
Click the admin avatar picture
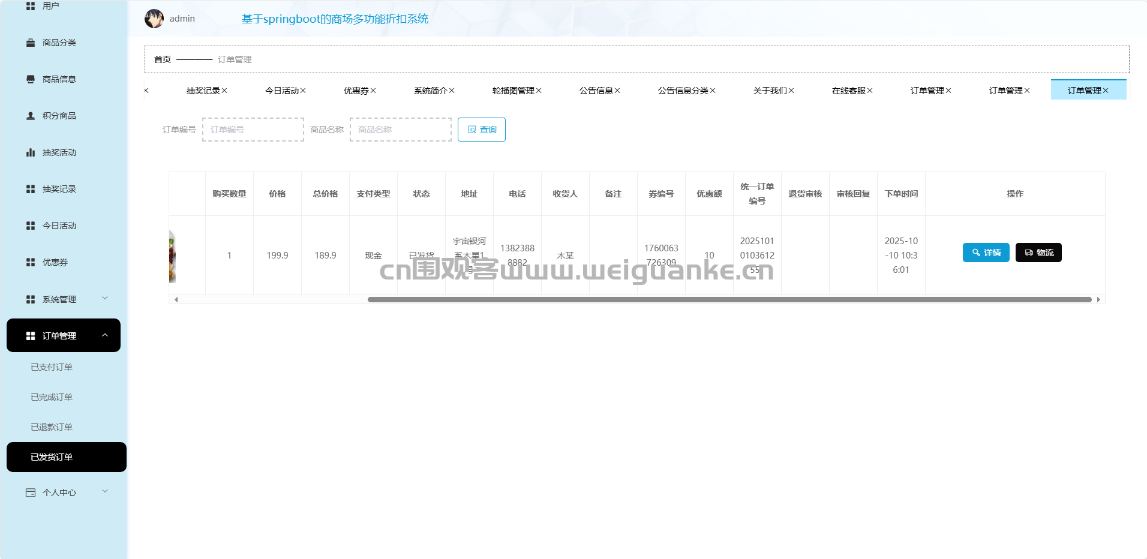point(154,19)
